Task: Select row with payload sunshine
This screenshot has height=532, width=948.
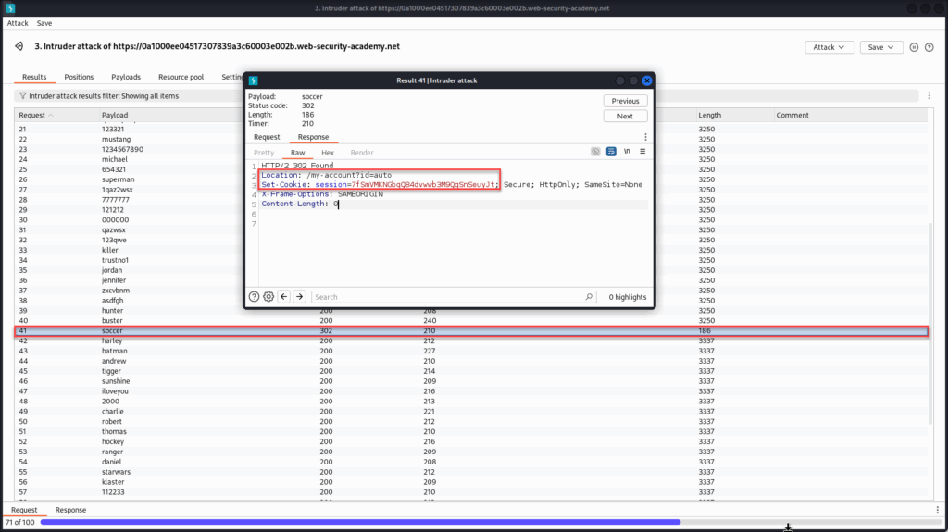Action: pos(471,381)
